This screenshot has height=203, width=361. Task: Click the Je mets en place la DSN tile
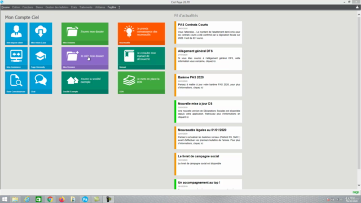point(142,83)
